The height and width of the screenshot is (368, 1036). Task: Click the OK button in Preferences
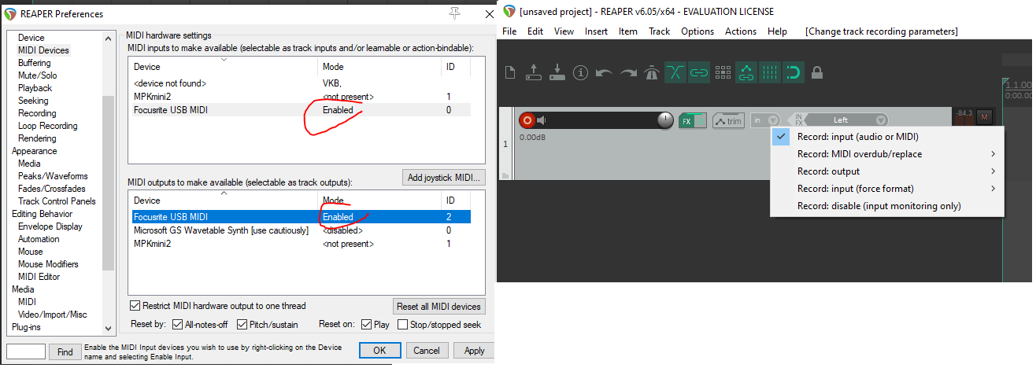click(x=380, y=351)
